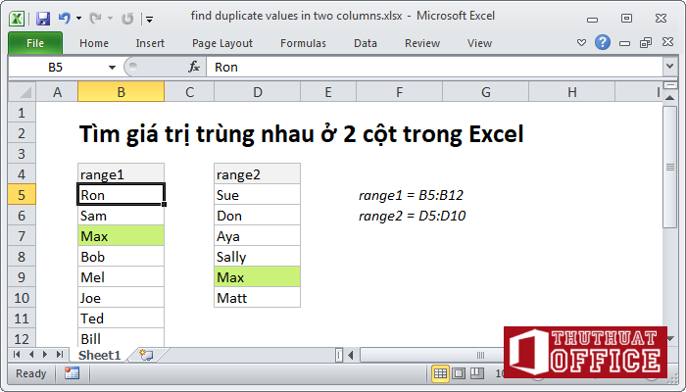
Task: Click the Insert Worksheet tab icon
Action: click(x=146, y=354)
